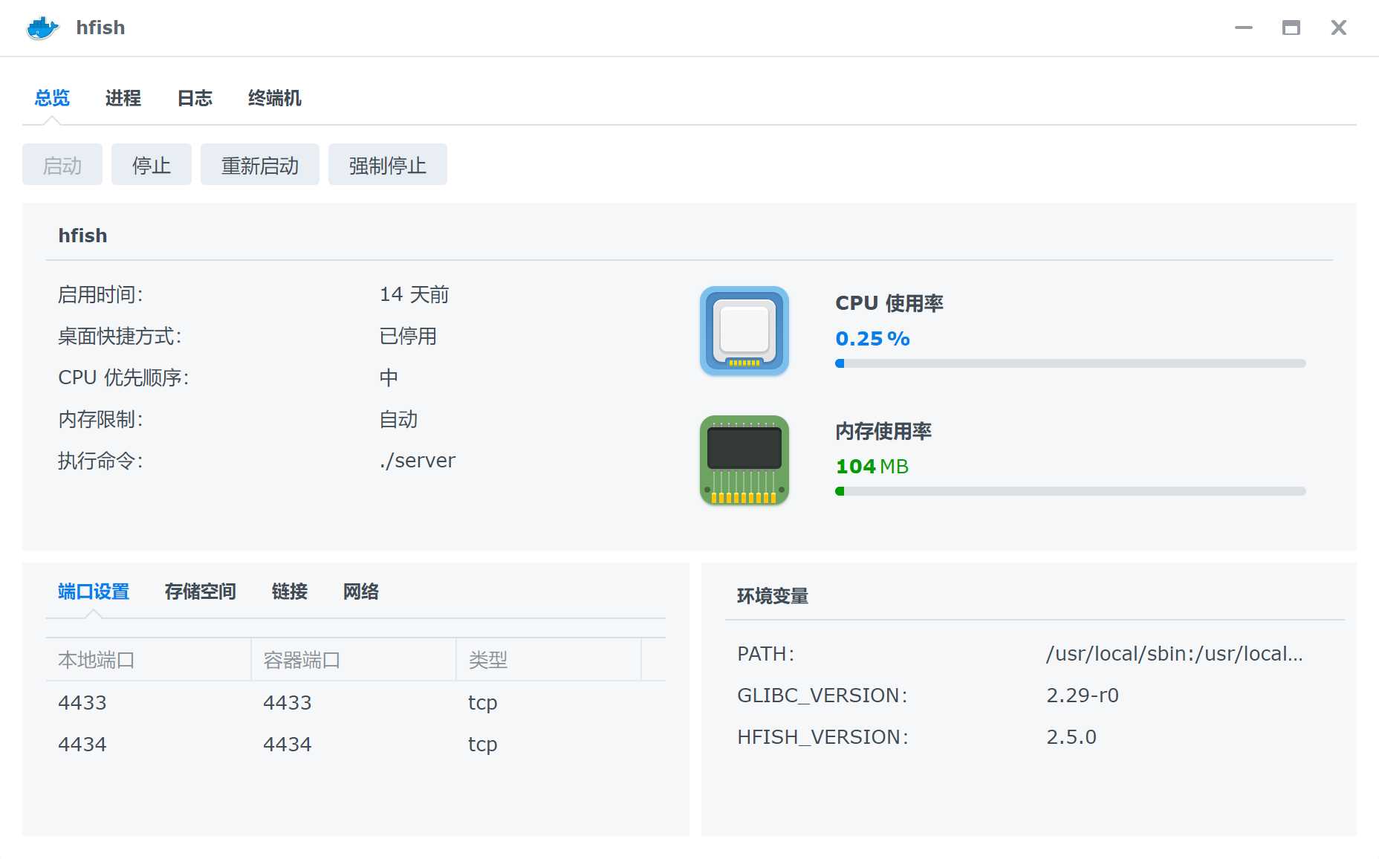Open the 终端机 tab

click(275, 98)
